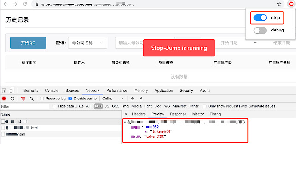Turn on the debug toggle
Screen dimensions: 296x185
260,31
